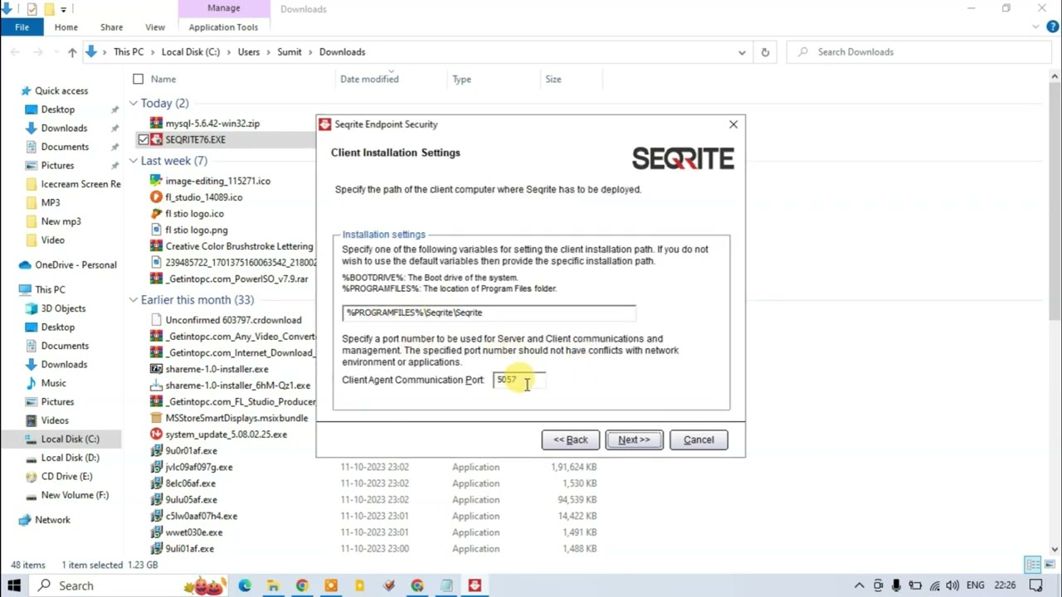1062x597 pixels.
Task: Click the volume speaker tray icon
Action: tap(953, 585)
